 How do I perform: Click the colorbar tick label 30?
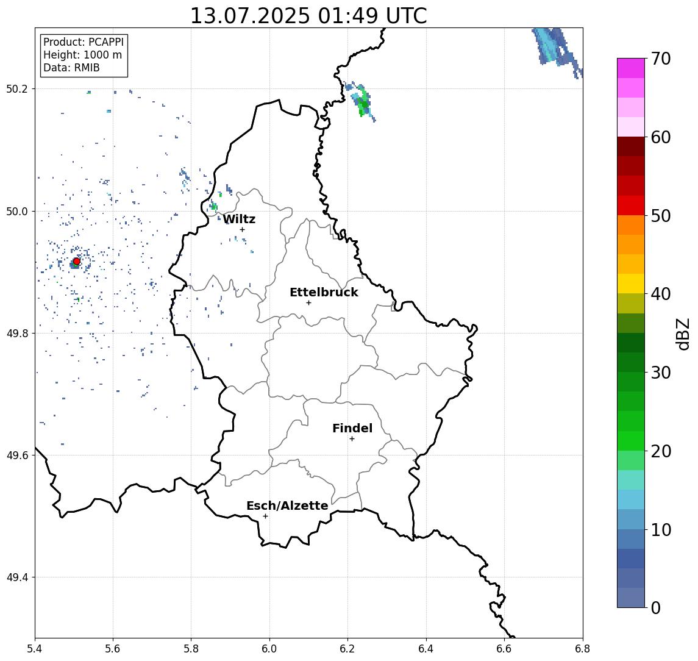click(661, 373)
